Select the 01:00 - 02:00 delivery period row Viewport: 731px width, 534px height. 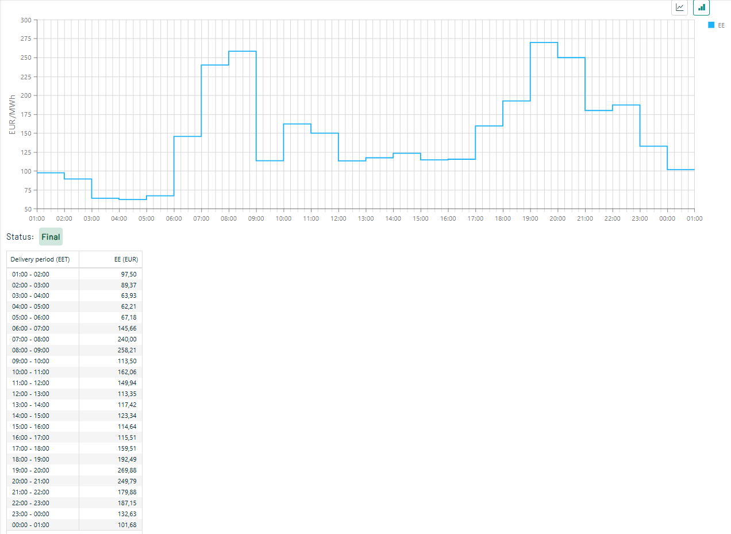coord(30,274)
